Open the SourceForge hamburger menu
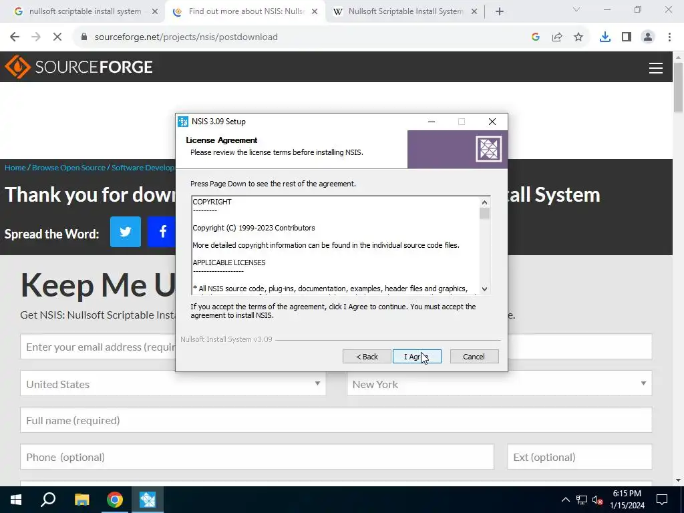Screen dimensions: 684x513 (656, 68)
